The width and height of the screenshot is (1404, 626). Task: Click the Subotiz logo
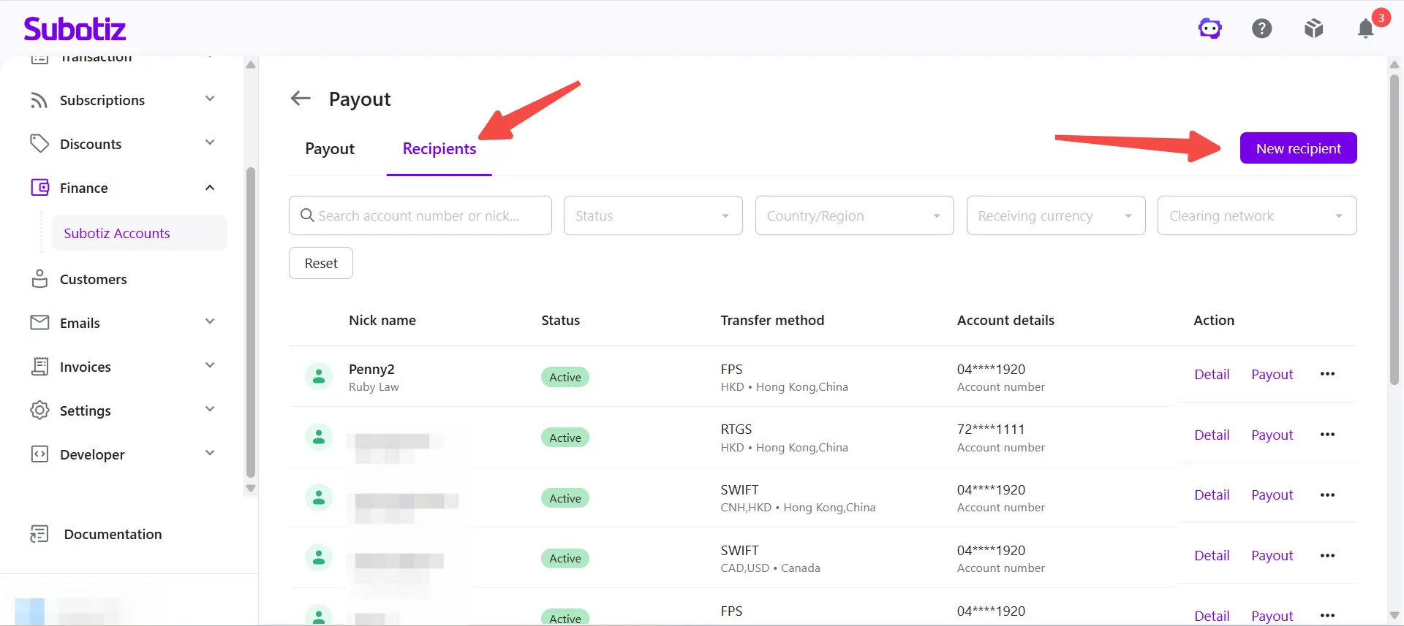75,28
